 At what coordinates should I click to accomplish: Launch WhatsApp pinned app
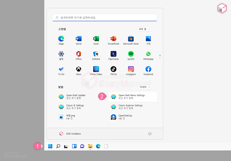[148, 56]
